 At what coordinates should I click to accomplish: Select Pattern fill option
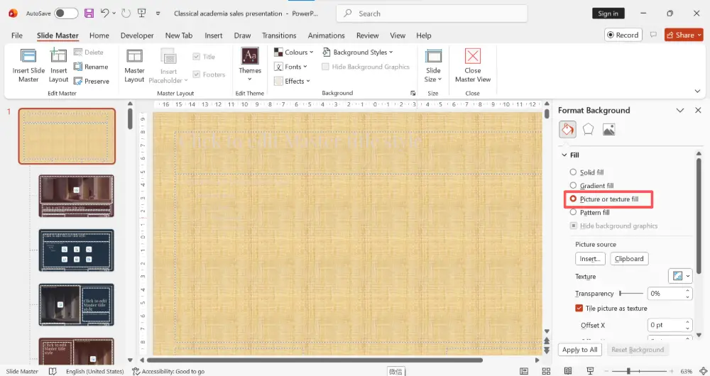point(589,212)
